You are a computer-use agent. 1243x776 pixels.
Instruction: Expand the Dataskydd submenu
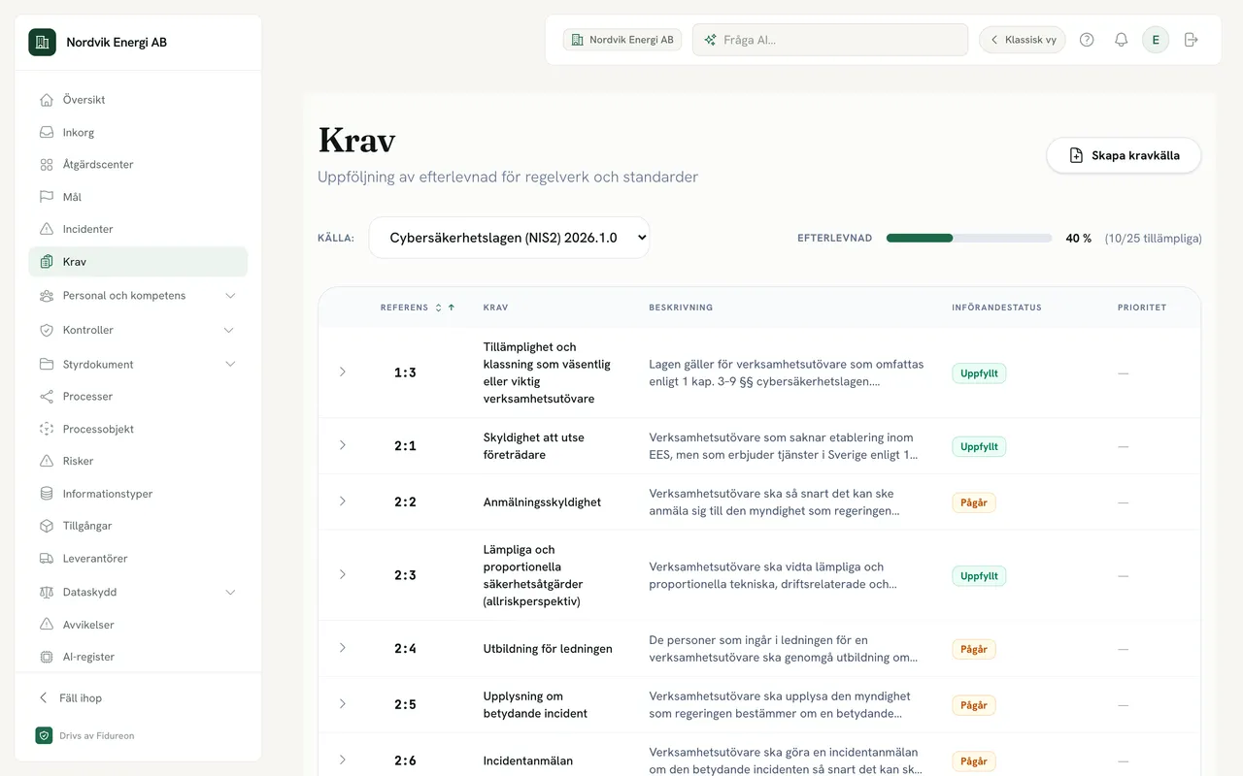point(230,592)
